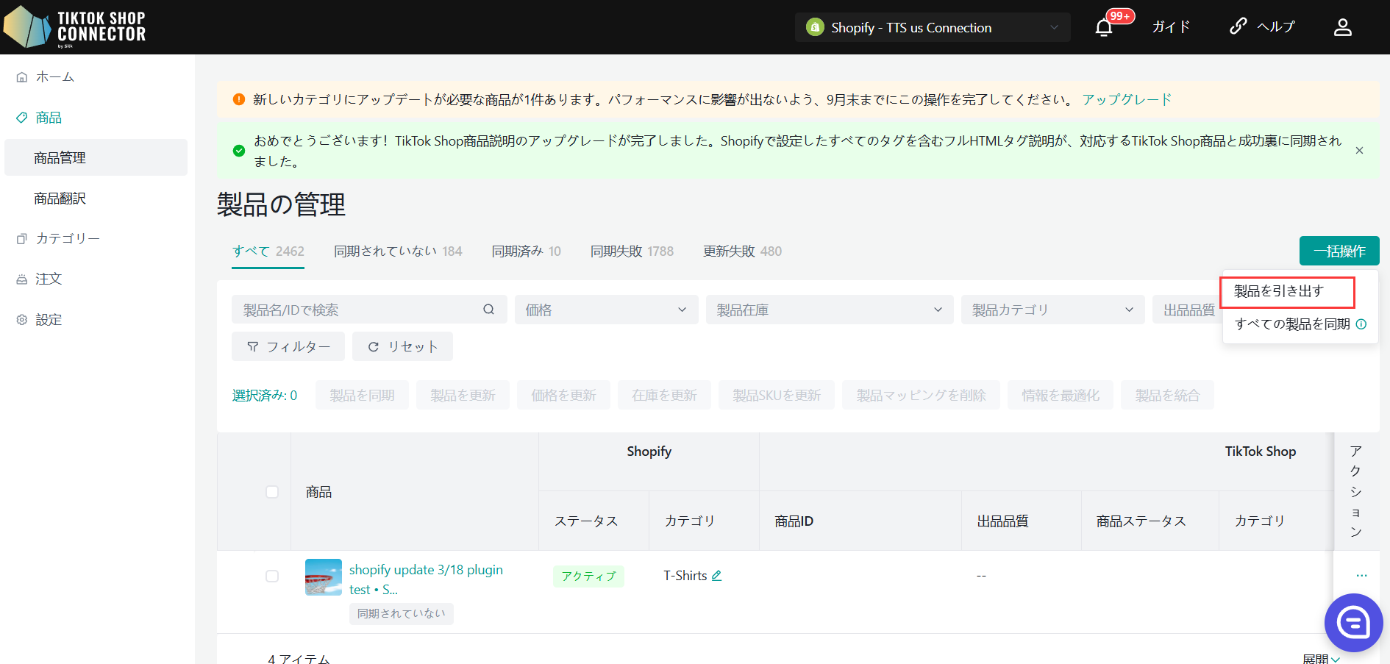Expand the 展開 toggle at table bottom
Viewport: 1390px width, 664px height.
click(x=1322, y=658)
